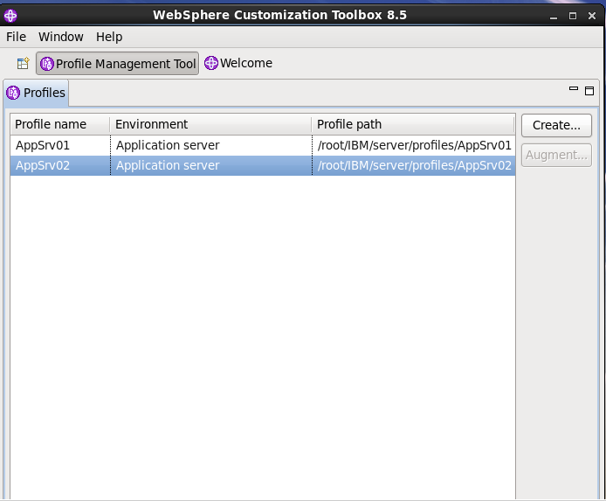Click Application server cell for AppSrv02
Image resolution: width=606 pixels, height=501 pixels.
[211, 165]
